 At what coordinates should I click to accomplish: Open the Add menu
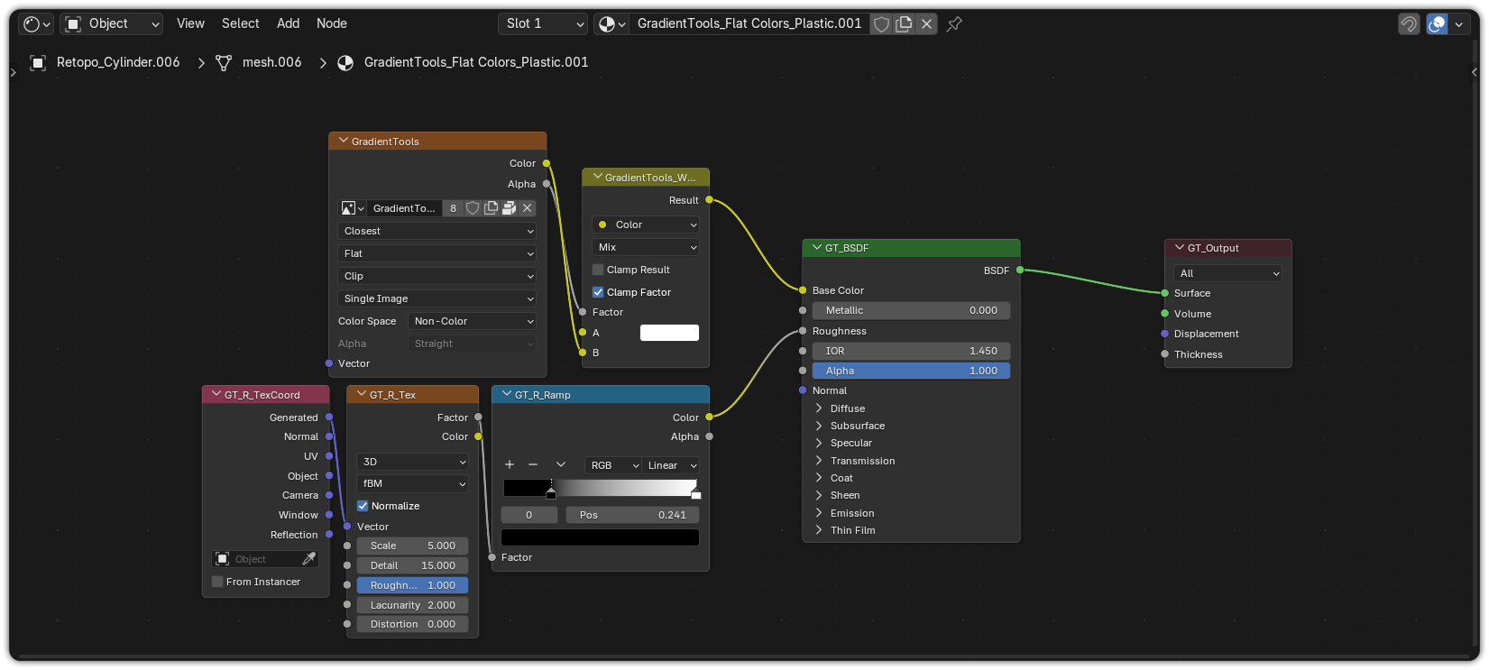(x=289, y=23)
